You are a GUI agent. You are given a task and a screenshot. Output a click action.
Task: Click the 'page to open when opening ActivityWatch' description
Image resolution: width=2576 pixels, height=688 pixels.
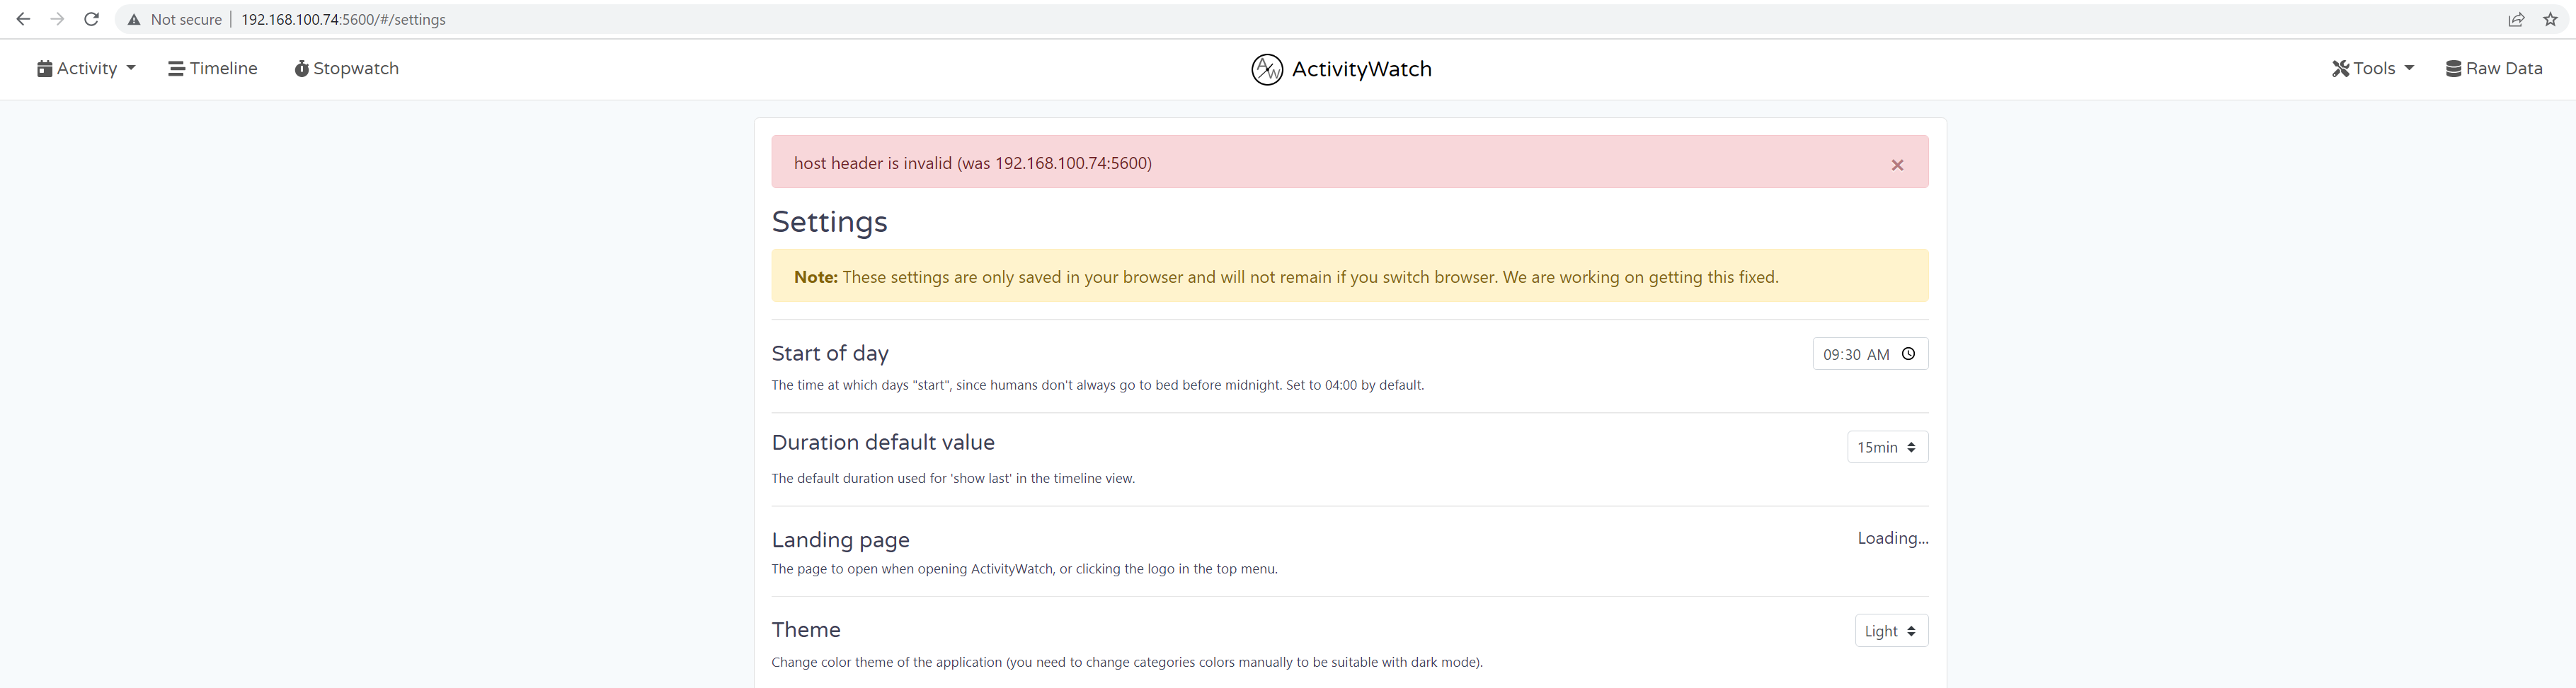[1024, 569]
